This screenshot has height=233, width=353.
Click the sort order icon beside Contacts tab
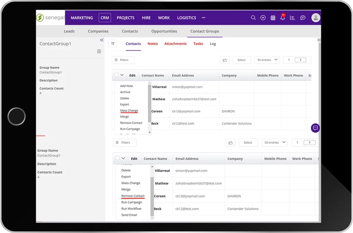pyautogui.click(x=113, y=44)
